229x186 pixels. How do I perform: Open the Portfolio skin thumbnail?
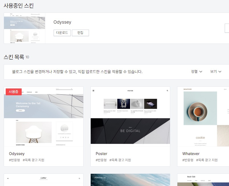[130, 180]
